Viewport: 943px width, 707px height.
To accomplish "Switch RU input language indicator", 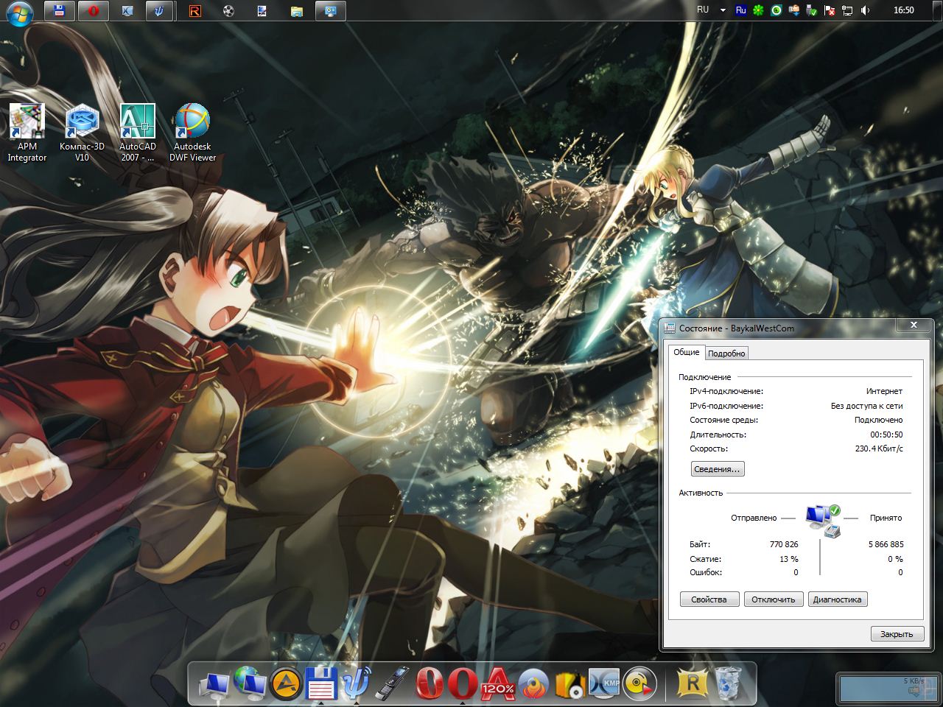I will [703, 10].
